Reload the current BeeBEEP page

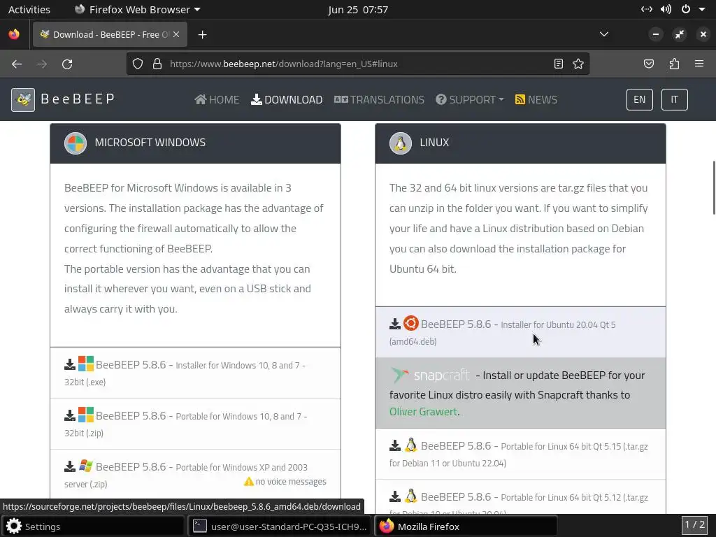pos(67,64)
